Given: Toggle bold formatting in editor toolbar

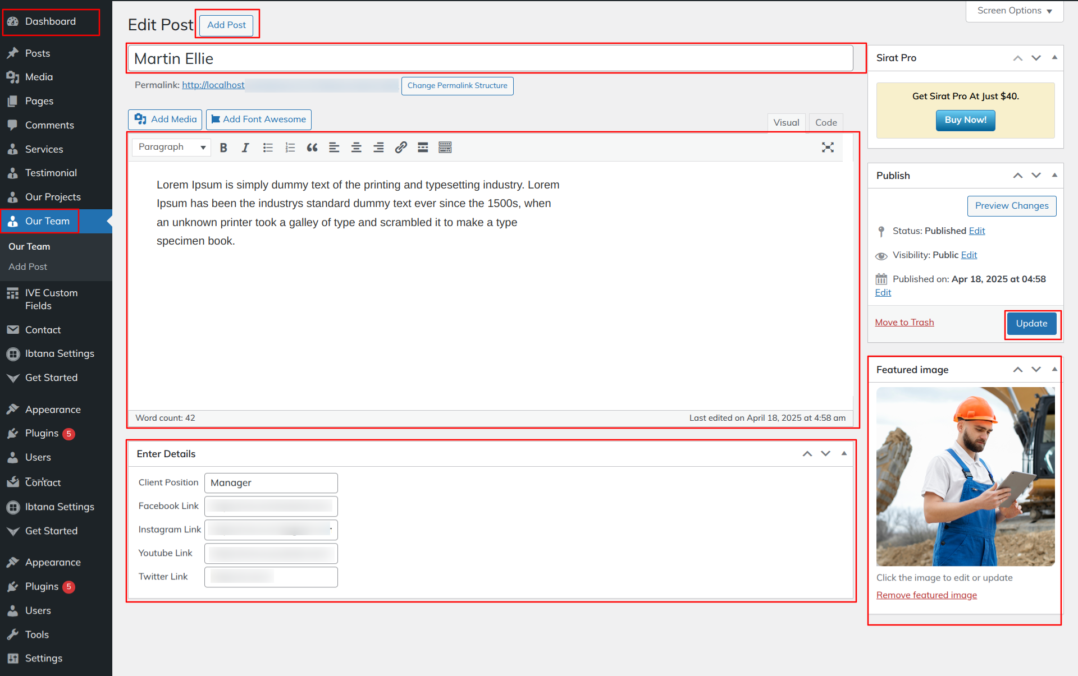Looking at the screenshot, I should pos(223,148).
